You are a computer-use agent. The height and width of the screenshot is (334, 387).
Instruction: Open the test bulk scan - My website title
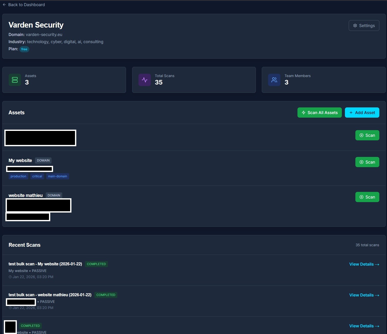pos(45,264)
